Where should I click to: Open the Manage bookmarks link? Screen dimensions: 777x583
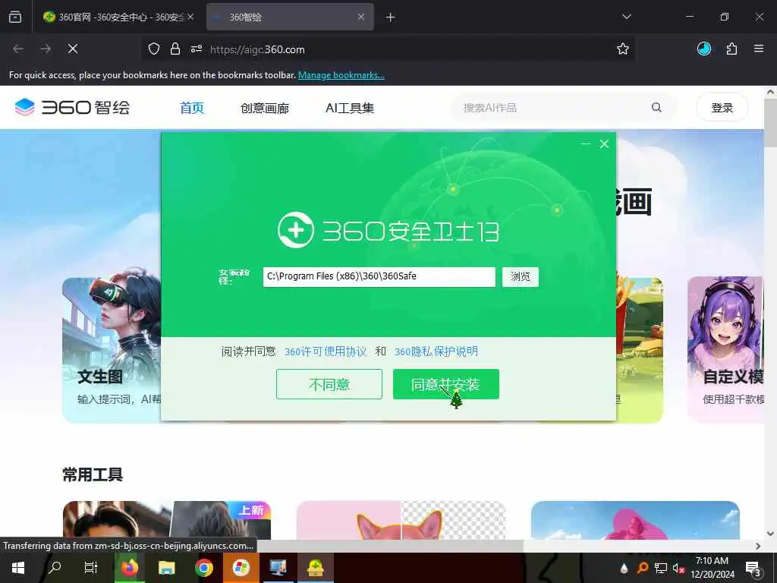coord(341,75)
